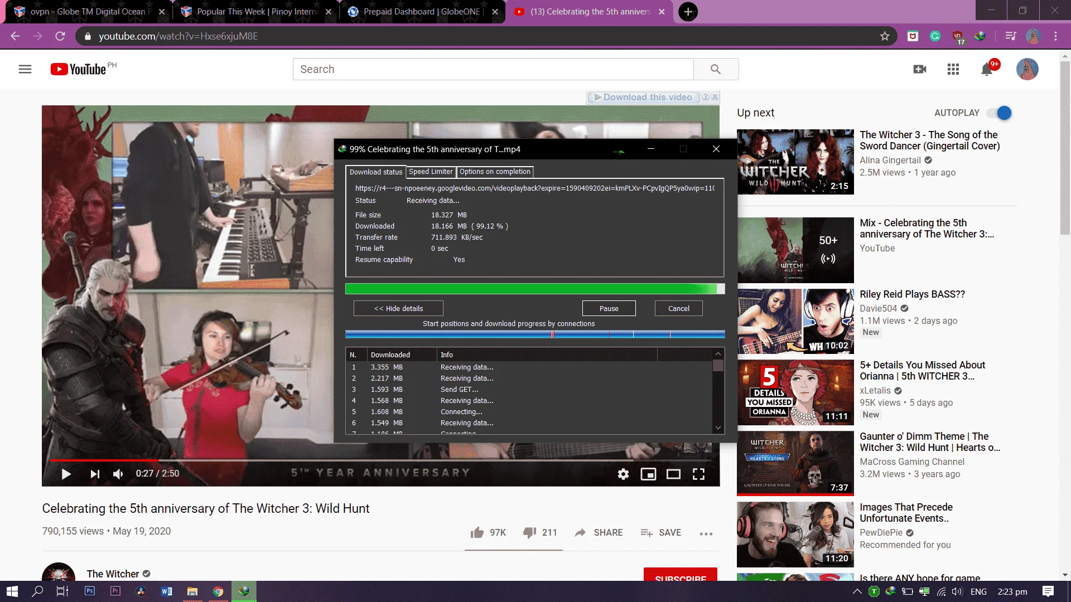Mute the video volume
This screenshot has height=602, width=1071.
pos(118,474)
